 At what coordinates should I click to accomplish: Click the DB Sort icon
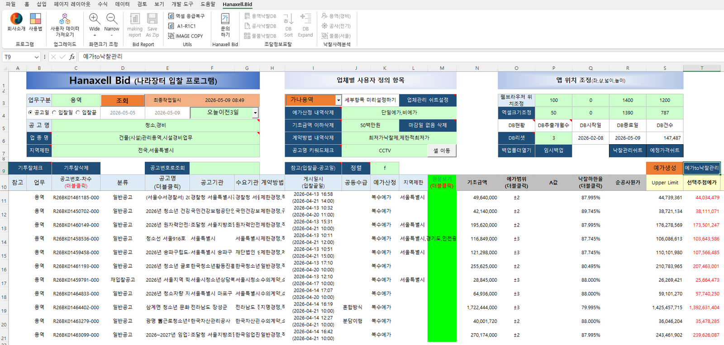click(288, 25)
